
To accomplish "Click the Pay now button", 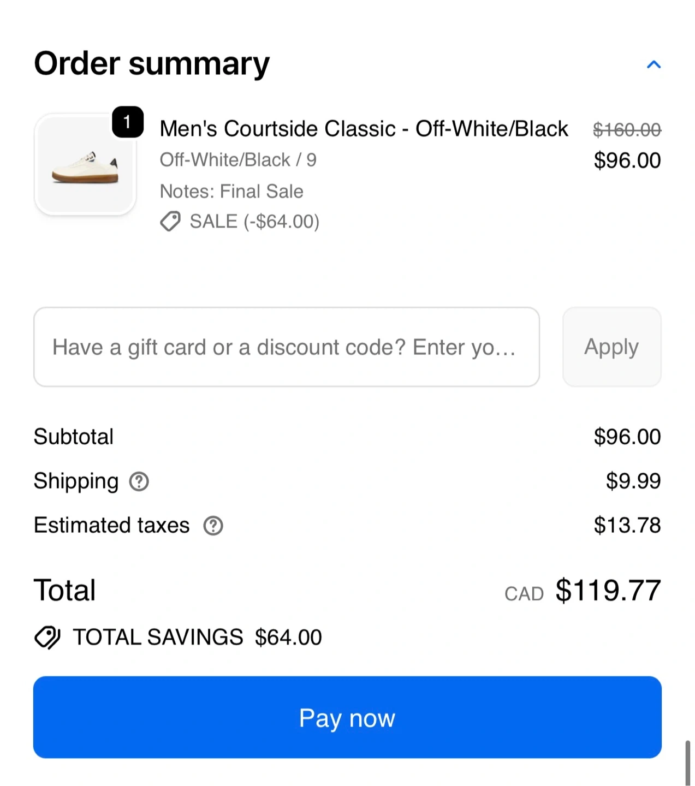I will coord(347,717).
